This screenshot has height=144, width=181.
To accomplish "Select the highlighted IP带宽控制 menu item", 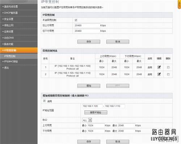I will tap(19, 50).
